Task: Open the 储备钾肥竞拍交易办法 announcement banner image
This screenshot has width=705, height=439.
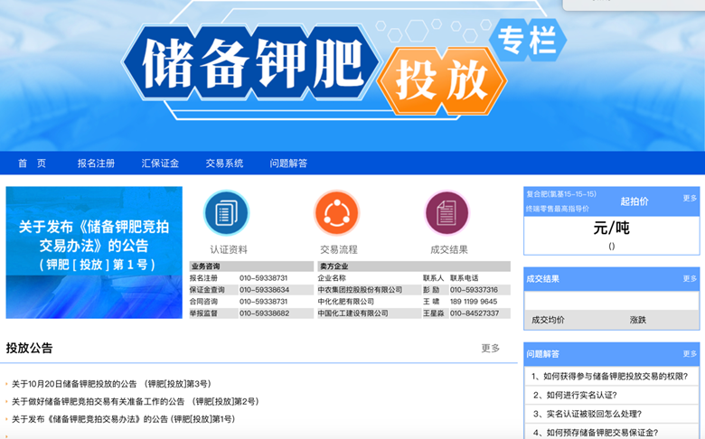Action: (x=94, y=253)
